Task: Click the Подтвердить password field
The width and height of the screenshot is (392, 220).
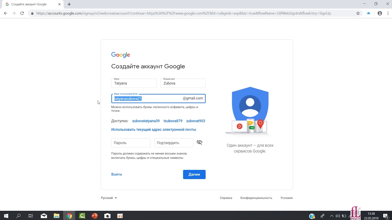Action: click(174, 143)
